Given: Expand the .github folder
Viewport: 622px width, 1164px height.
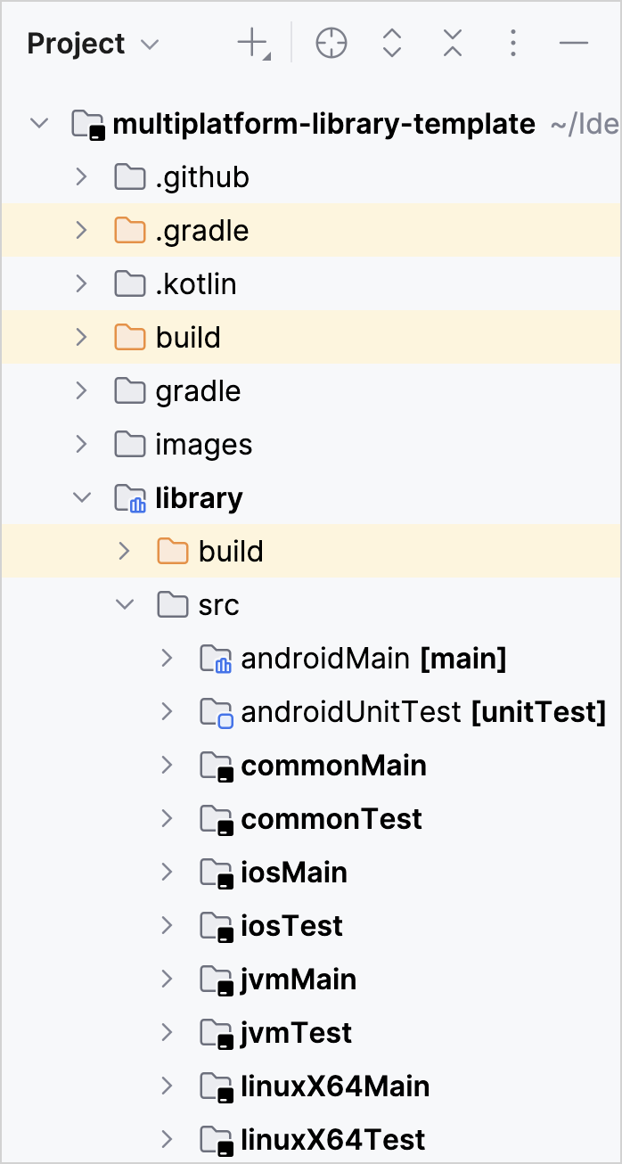Looking at the screenshot, I should click(81, 176).
